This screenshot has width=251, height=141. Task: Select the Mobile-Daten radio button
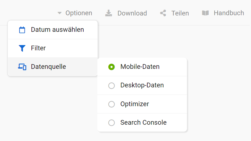(x=111, y=67)
